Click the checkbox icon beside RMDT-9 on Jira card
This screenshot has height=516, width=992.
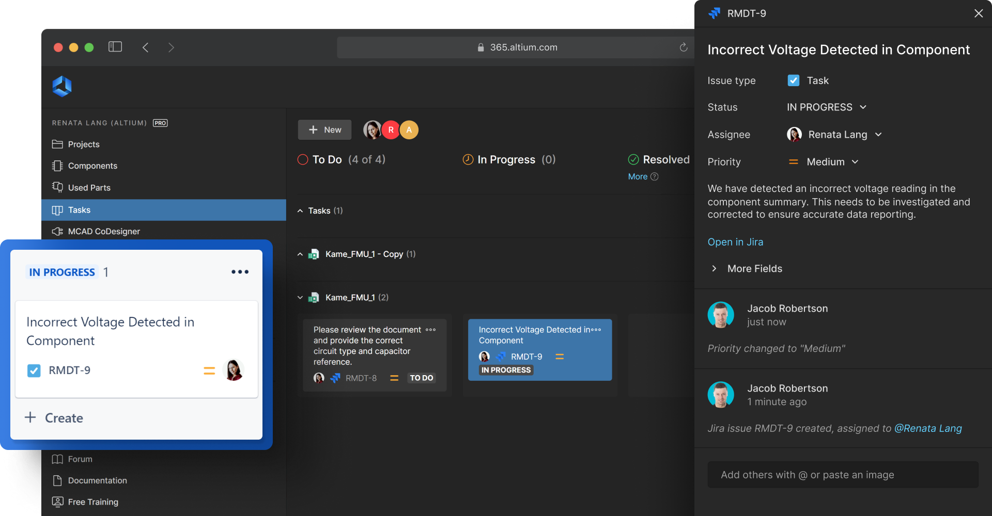tap(34, 370)
